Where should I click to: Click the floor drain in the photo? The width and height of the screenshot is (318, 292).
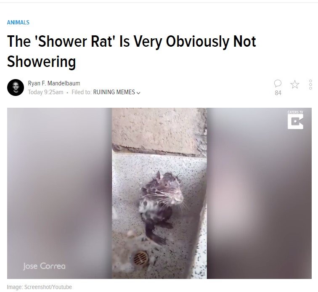[x=141, y=258]
